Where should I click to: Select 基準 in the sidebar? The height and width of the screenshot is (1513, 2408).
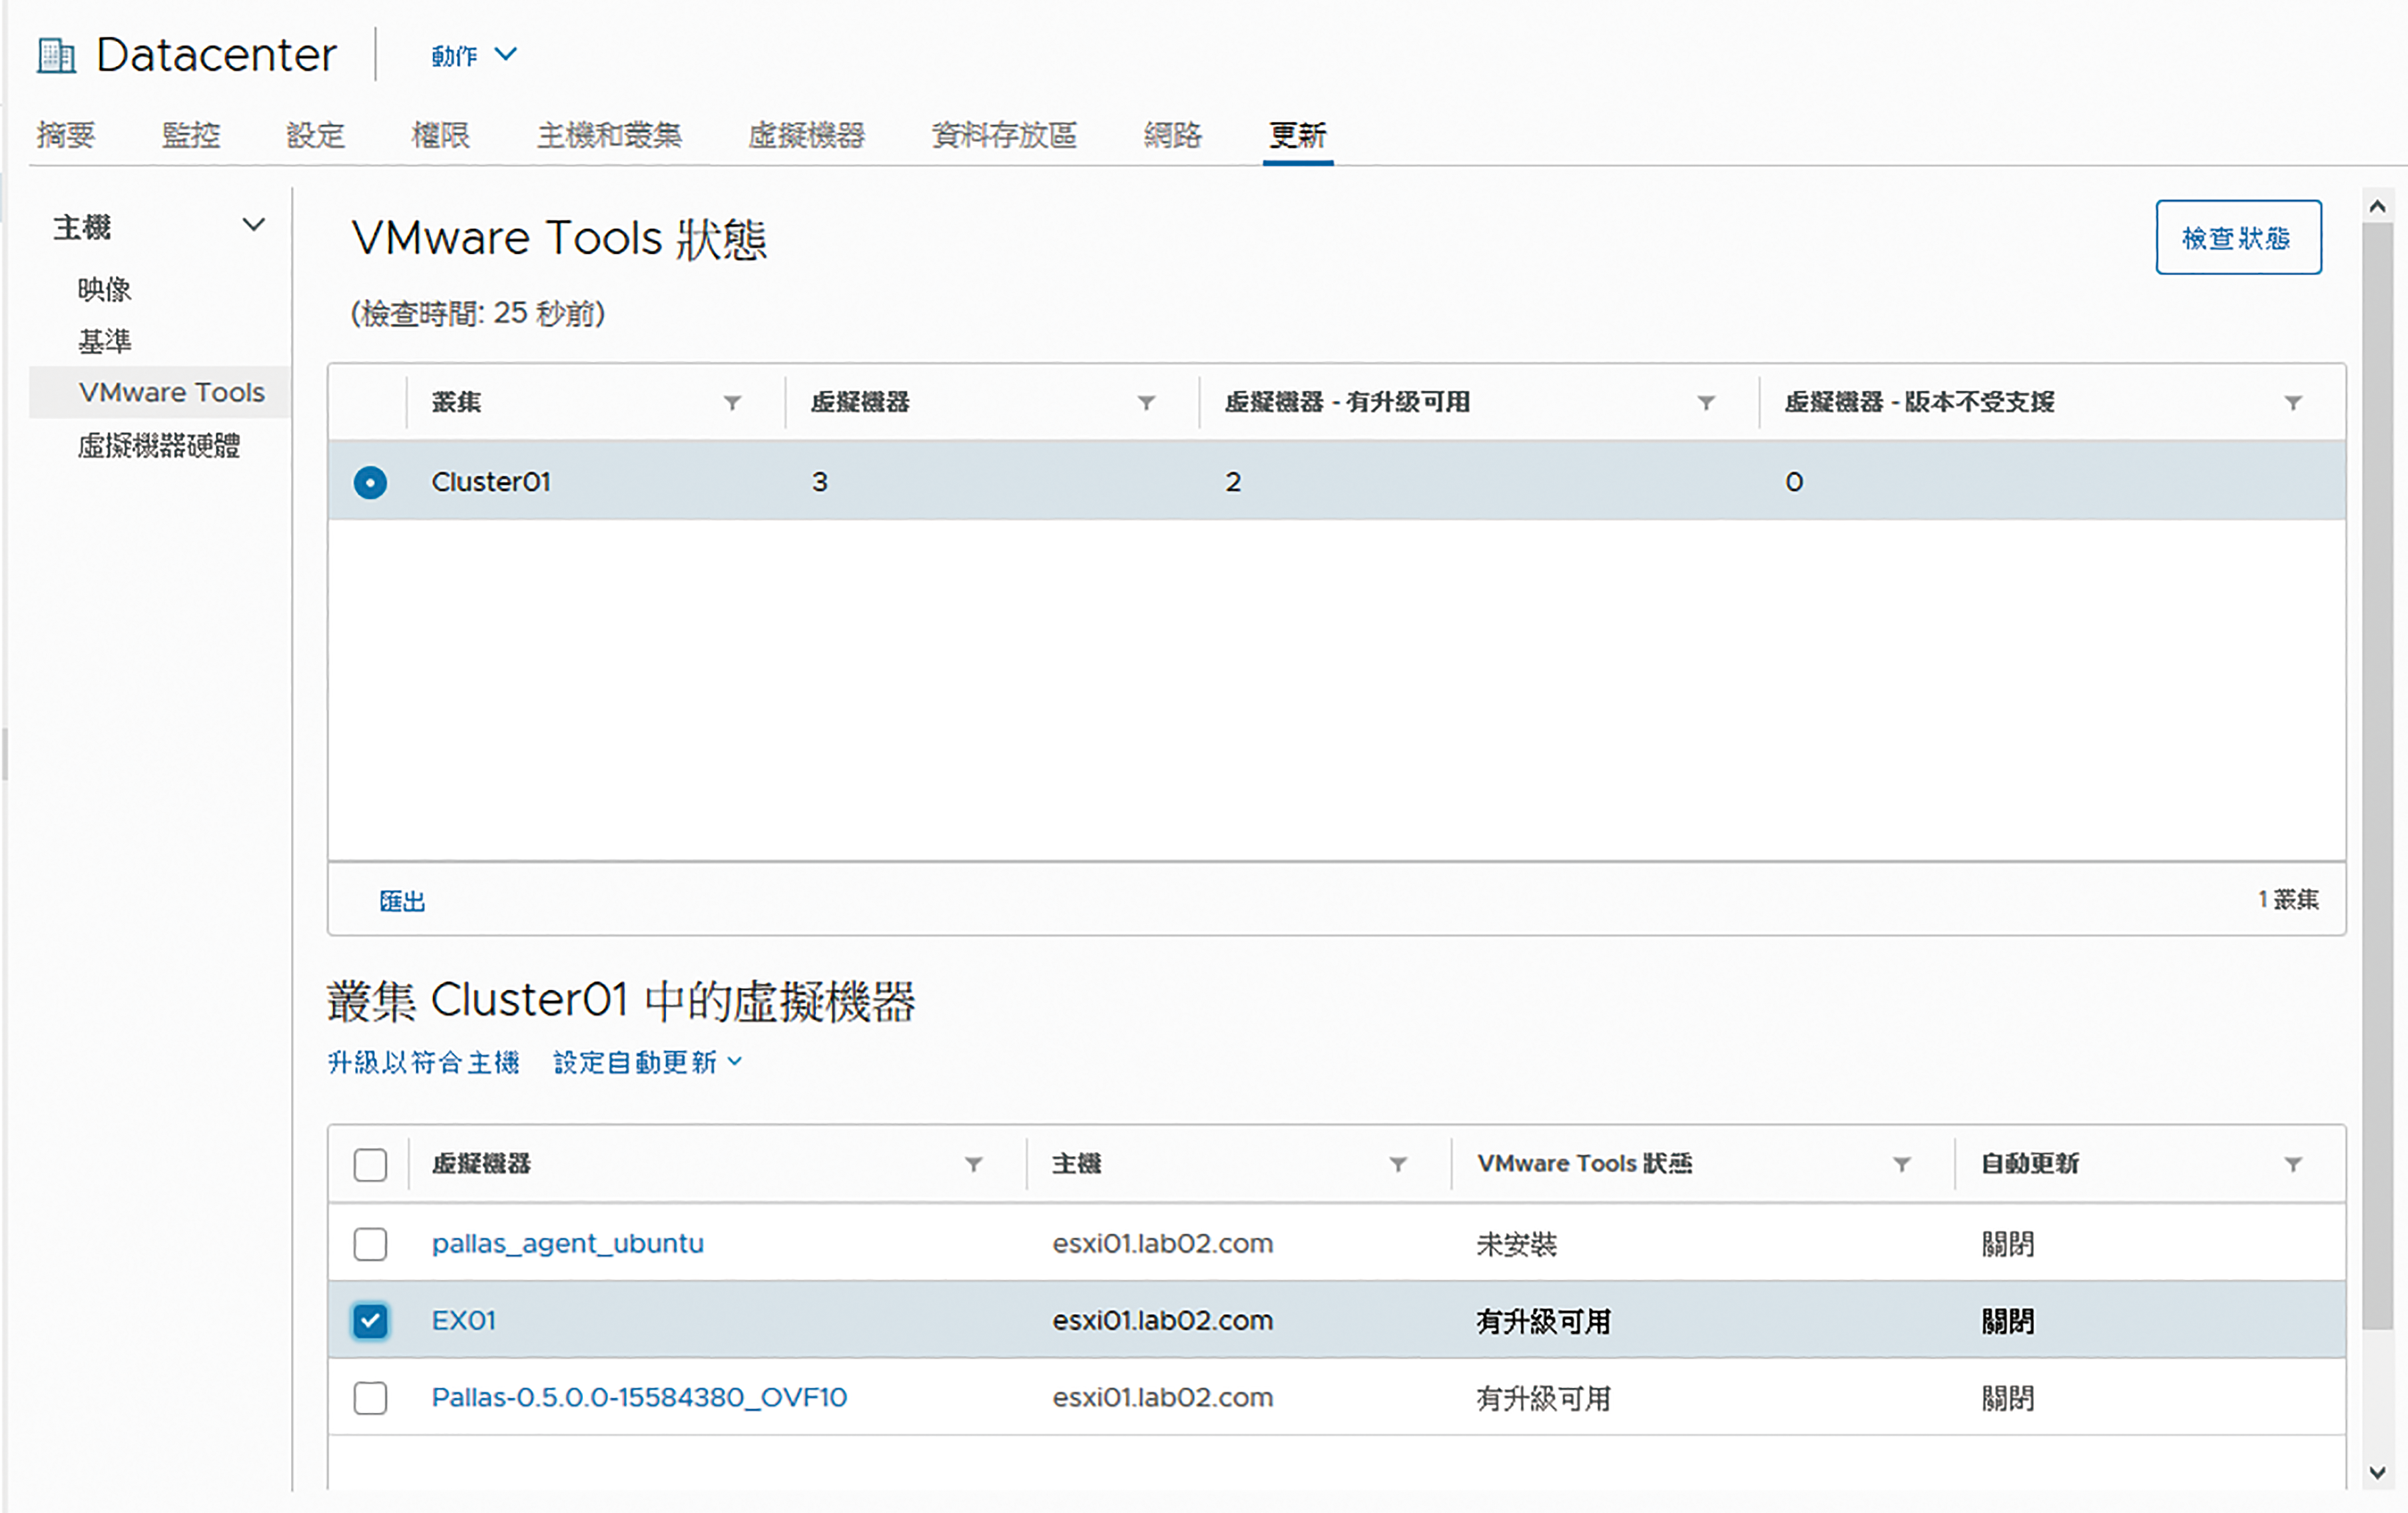(x=105, y=342)
